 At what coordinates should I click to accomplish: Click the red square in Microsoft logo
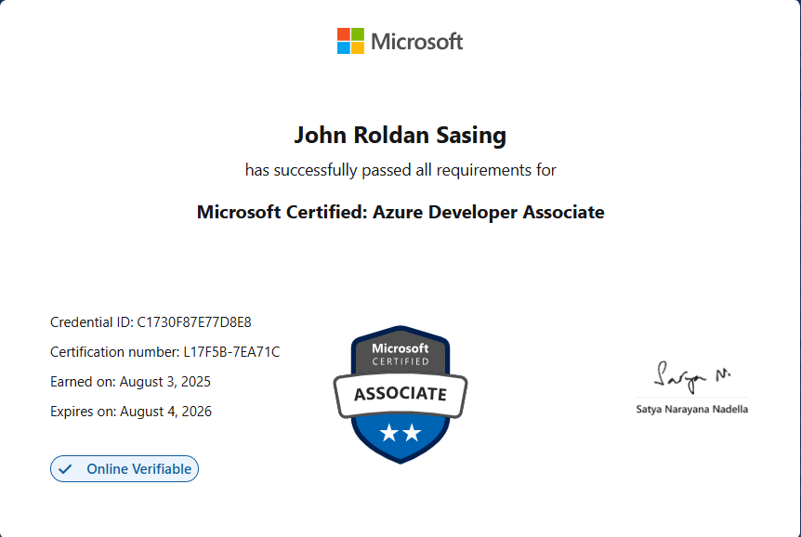pyautogui.click(x=343, y=33)
